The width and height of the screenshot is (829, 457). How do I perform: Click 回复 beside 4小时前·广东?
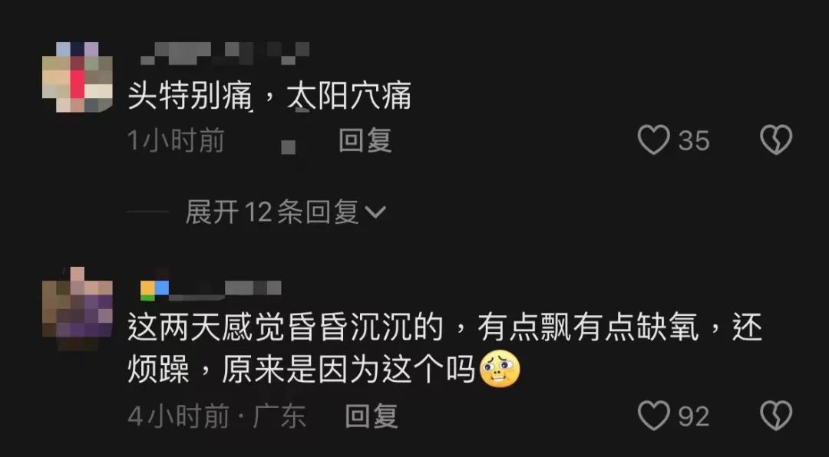(372, 416)
